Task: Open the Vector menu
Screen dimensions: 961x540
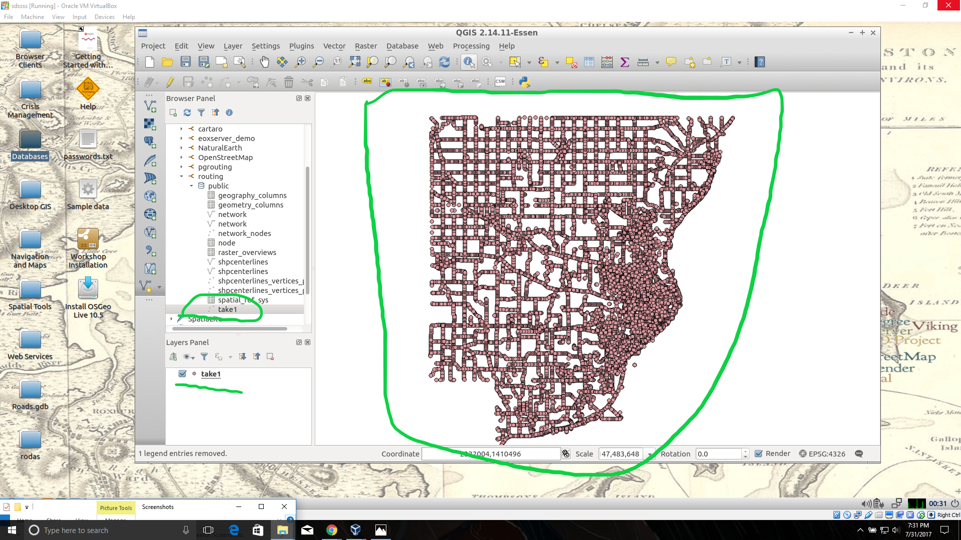Action: coord(334,46)
